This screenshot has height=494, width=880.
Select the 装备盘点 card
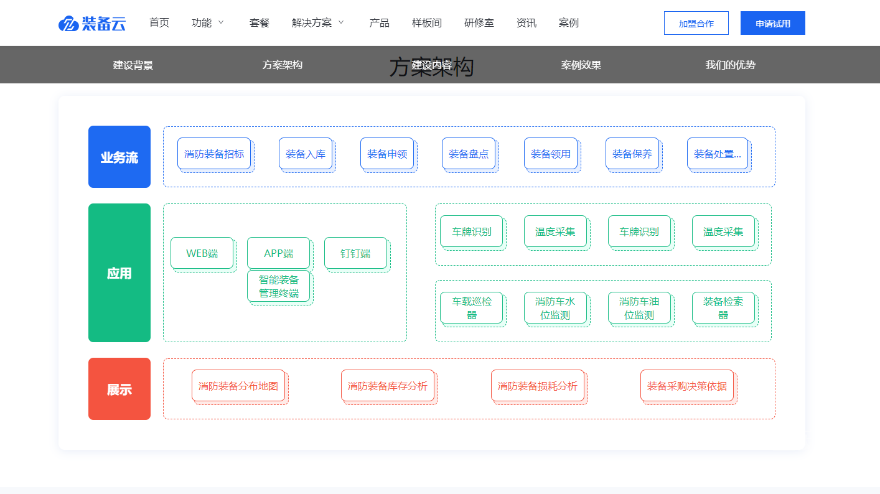pyautogui.click(x=469, y=154)
